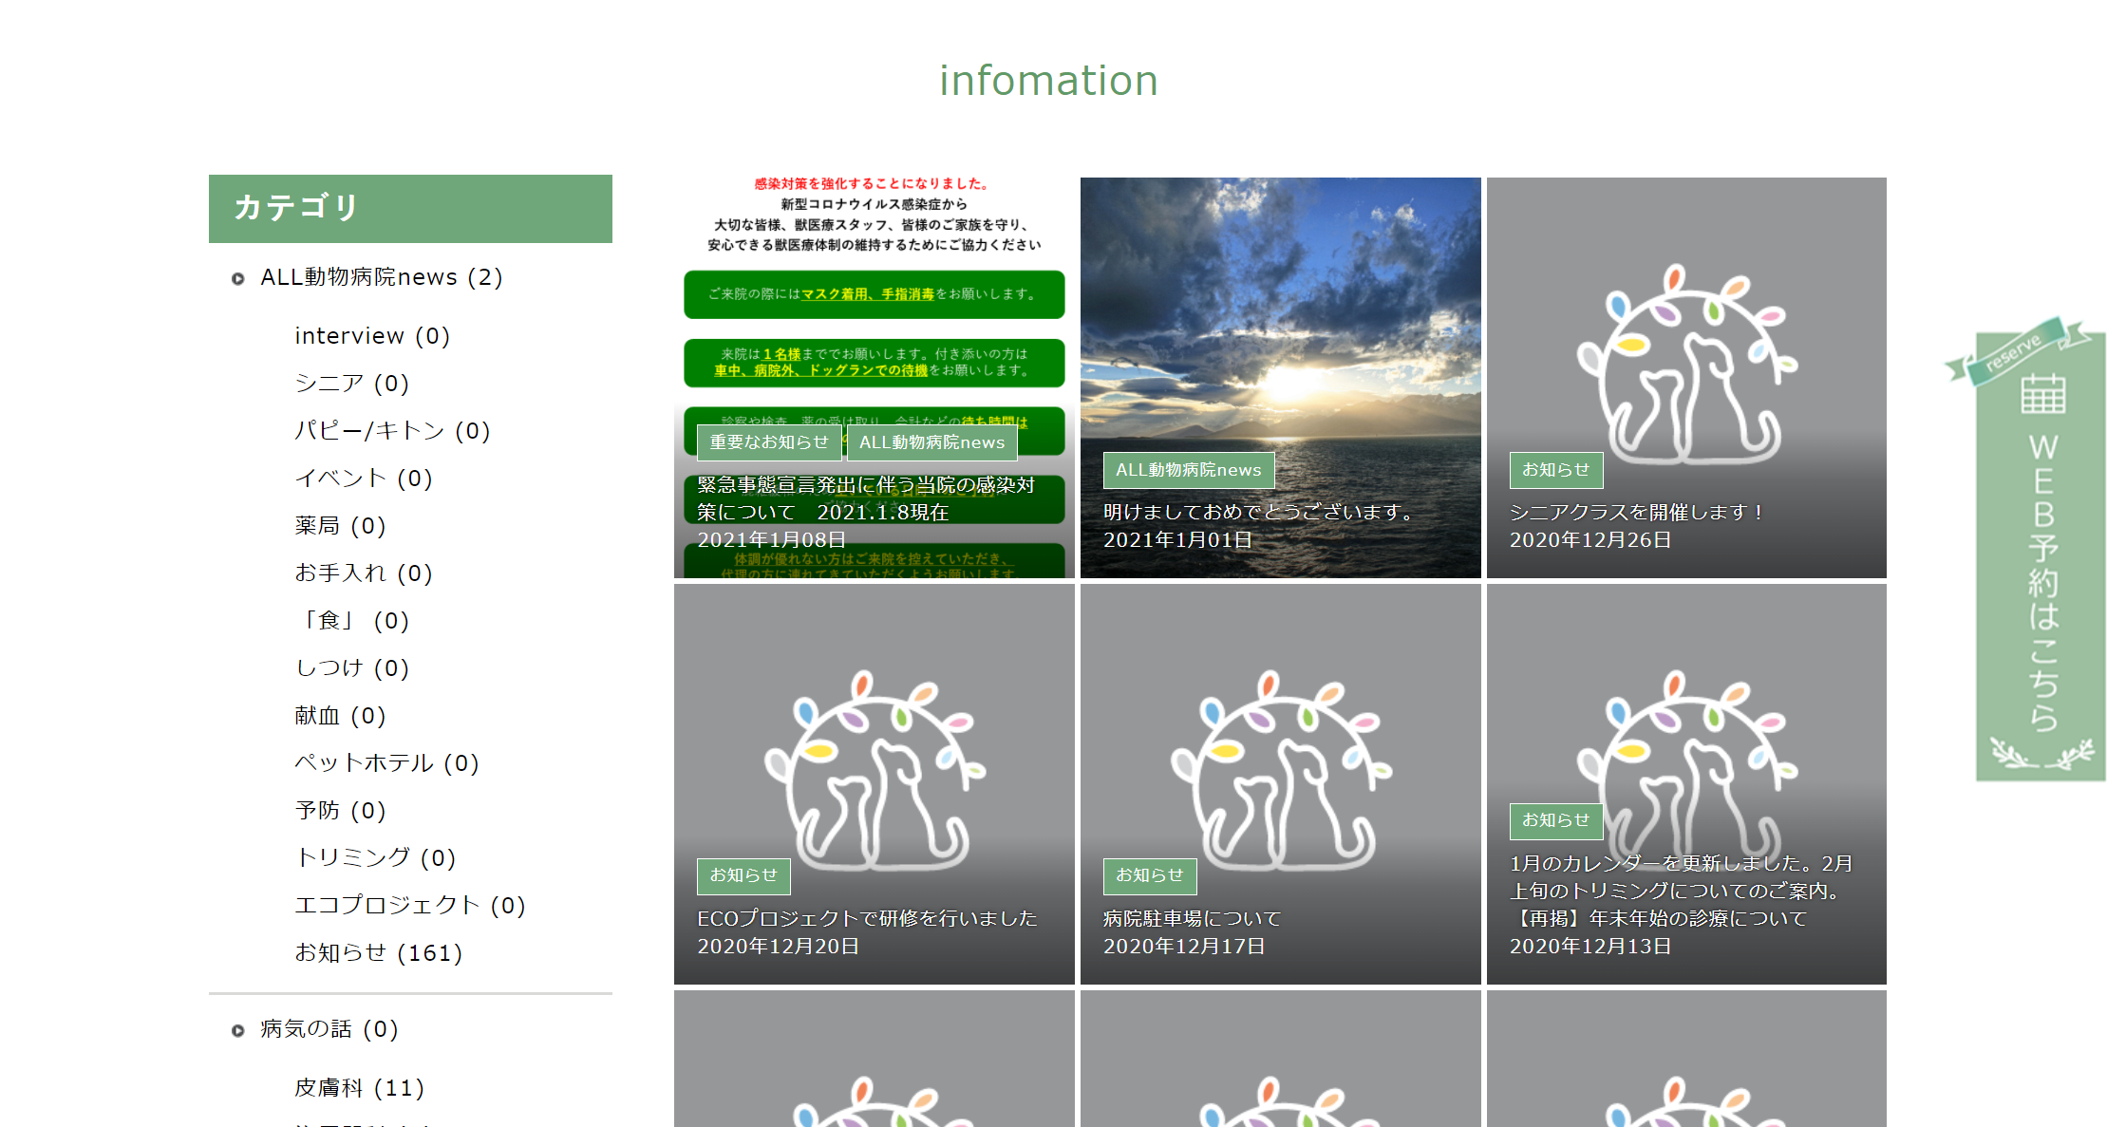Click the カテゴリ sidebar header
Screen dimensions: 2107x1127
coord(410,209)
